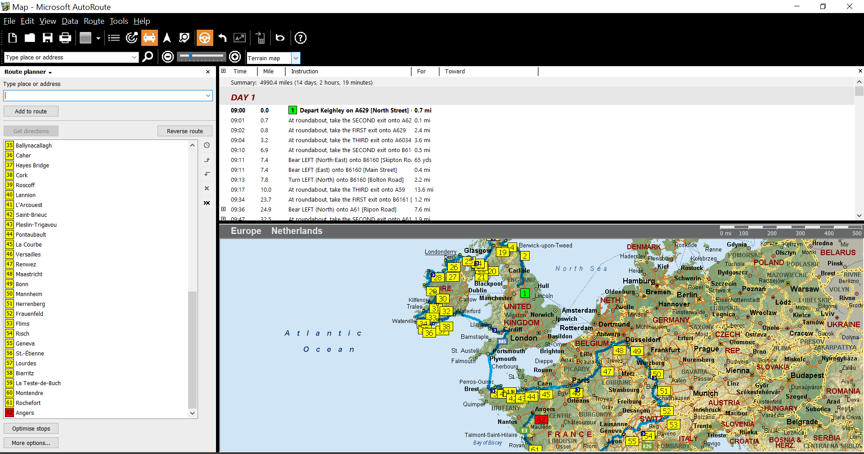Click the stop list scroll-up arrow

tap(192, 145)
